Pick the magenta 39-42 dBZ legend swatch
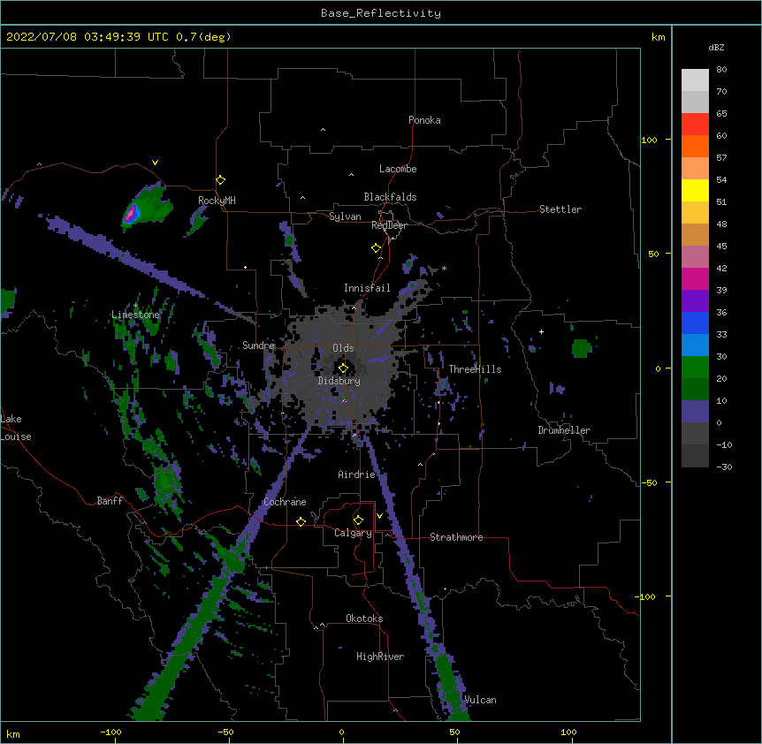Screen dimensions: 762x744 pyautogui.click(x=695, y=278)
